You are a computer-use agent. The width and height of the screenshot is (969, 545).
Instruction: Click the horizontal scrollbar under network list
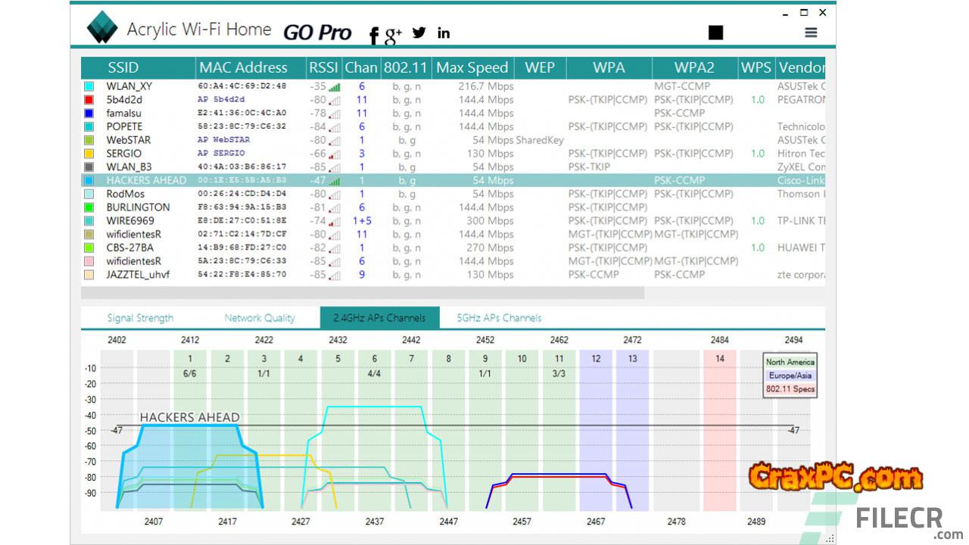362,292
